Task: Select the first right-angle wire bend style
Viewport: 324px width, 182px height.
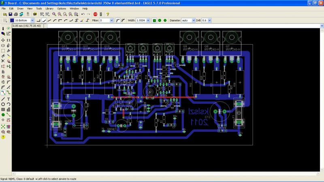Action: click(x=38, y=20)
